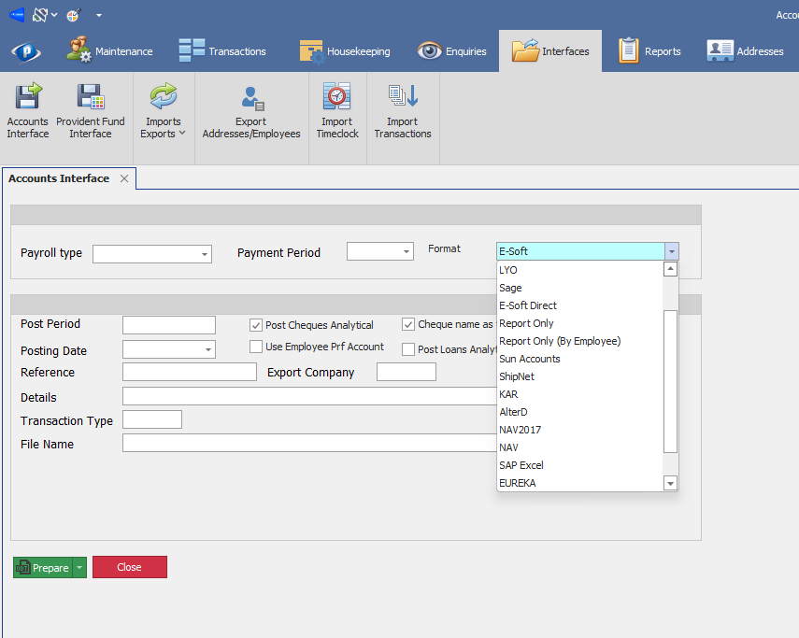Click the Format list scroll down arrow
The image size is (799, 638).
click(x=671, y=483)
